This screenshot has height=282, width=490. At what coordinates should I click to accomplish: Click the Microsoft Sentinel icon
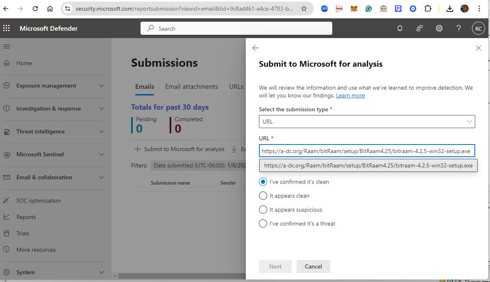(7, 154)
